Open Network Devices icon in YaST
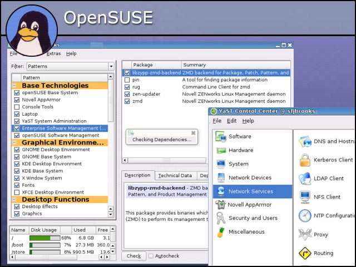 click(x=221, y=177)
